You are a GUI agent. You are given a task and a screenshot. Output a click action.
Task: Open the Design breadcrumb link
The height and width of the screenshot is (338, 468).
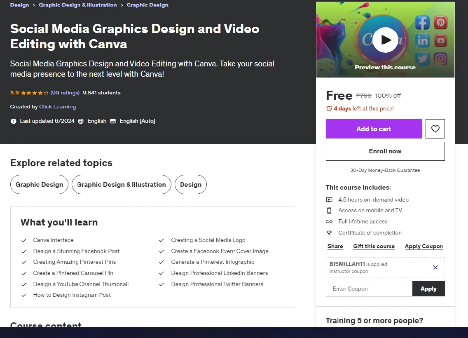click(19, 5)
